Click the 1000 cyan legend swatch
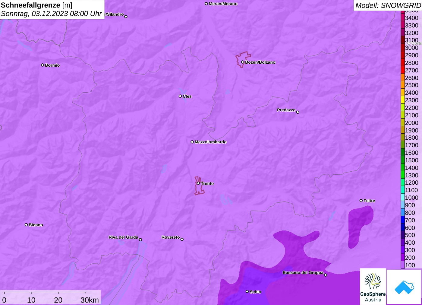Viewport: 422px width, 305px height. tap(403, 198)
